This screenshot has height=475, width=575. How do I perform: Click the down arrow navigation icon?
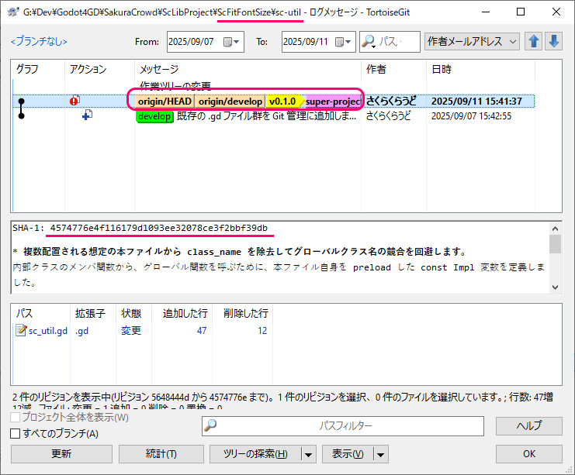553,42
